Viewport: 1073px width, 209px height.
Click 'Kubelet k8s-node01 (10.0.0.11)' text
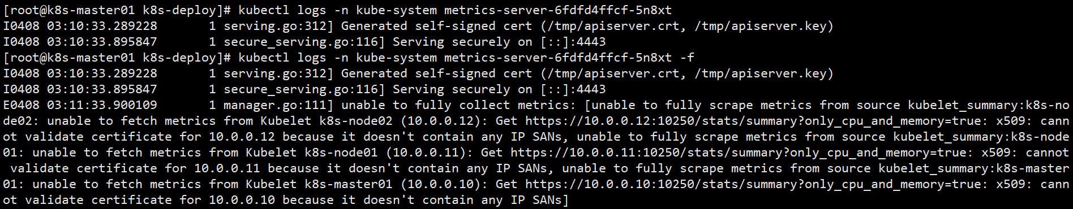tap(355, 153)
